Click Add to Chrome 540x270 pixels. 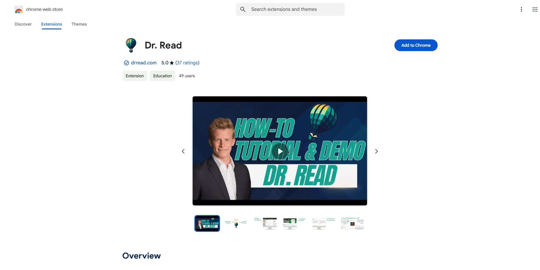[416, 45]
